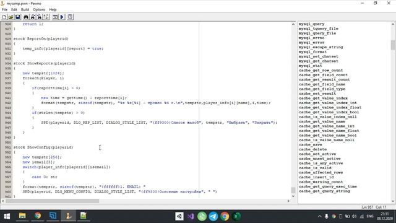Click the code editor's horizontal scrollbar thumb
The image size is (396, 223).
click(52, 201)
